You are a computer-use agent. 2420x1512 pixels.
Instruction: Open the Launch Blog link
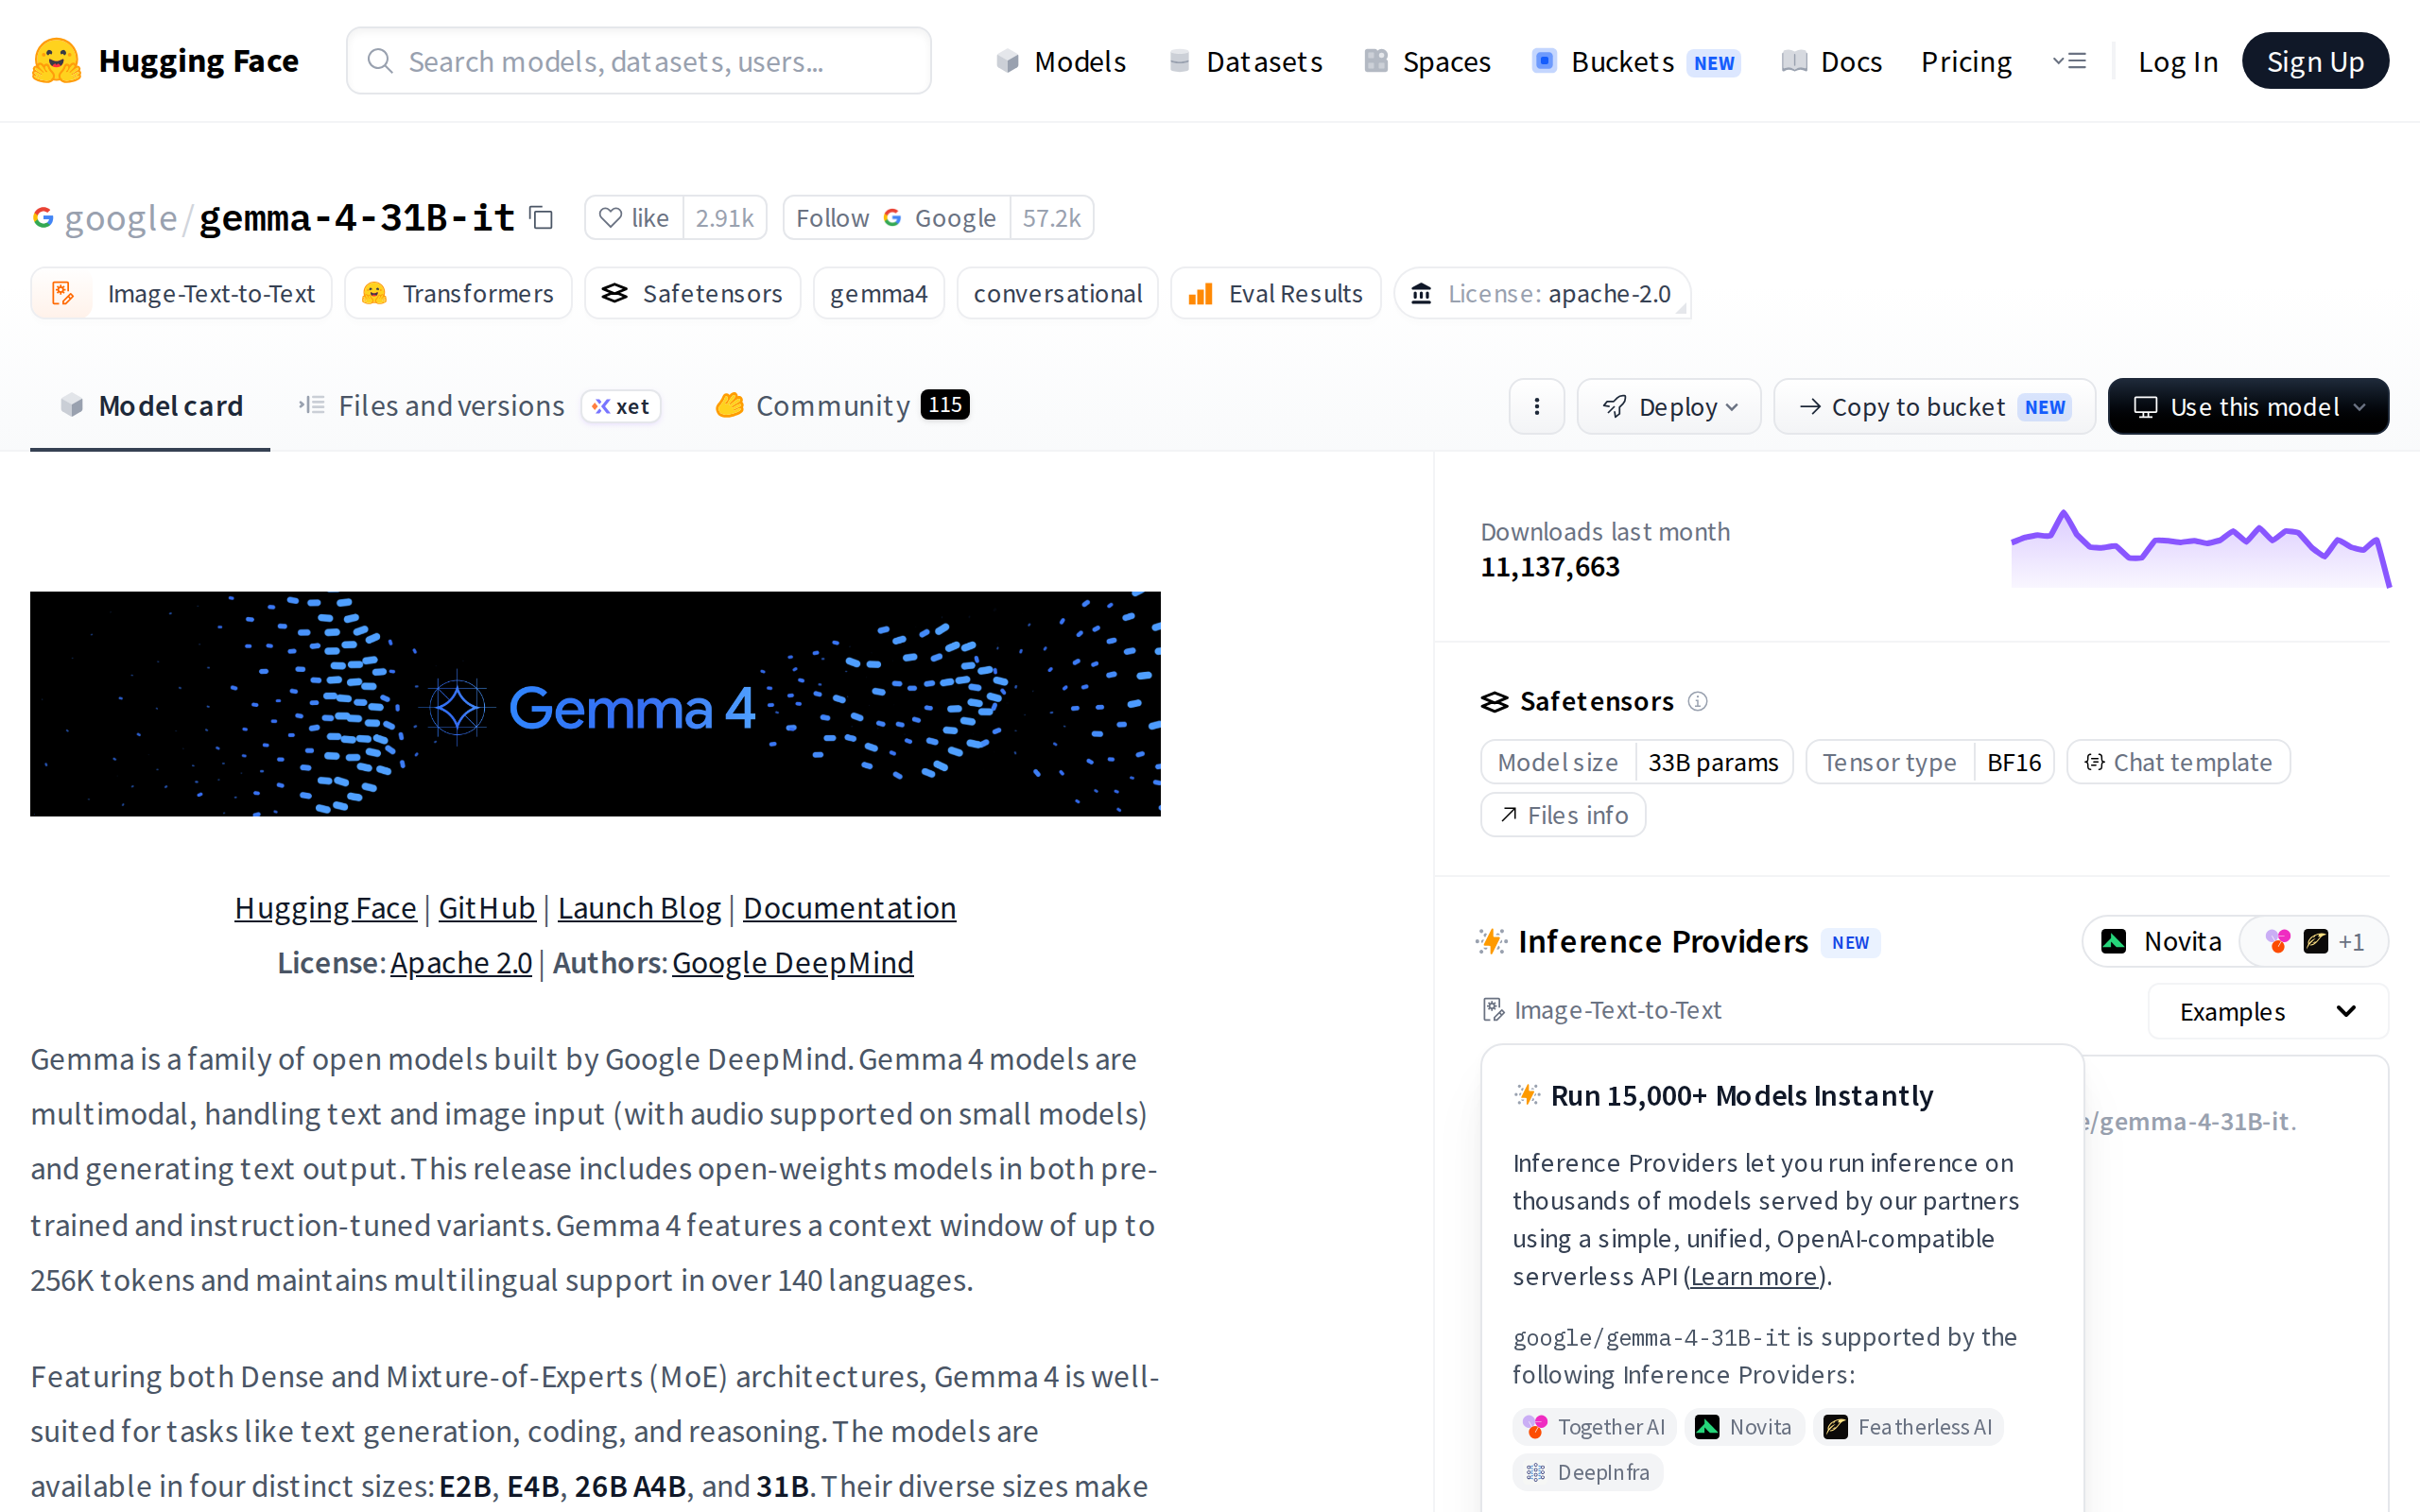click(x=639, y=907)
